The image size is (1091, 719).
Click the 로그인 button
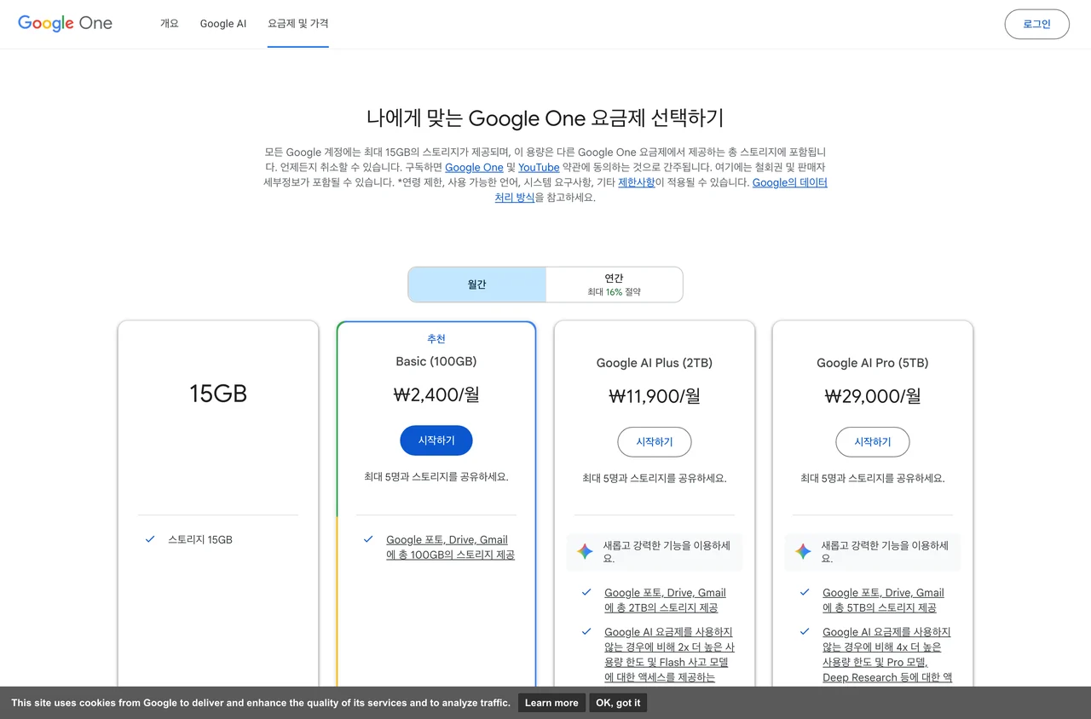pos(1036,24)
